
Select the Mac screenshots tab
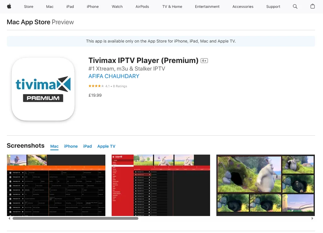[54, 146]
